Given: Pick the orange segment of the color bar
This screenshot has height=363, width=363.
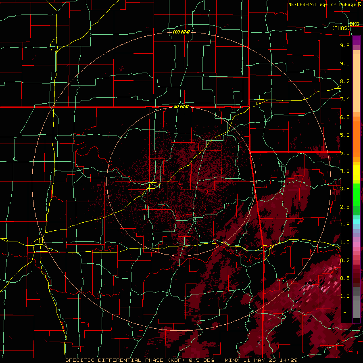Looking at the screenshot, I should [356, 139].
